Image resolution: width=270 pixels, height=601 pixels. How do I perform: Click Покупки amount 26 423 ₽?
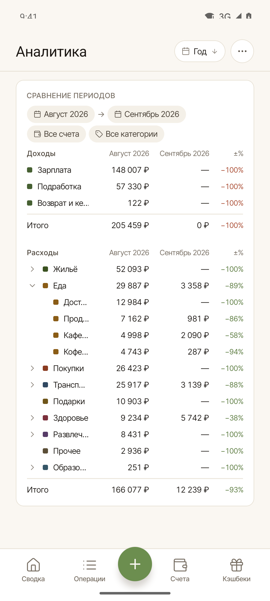coord(132,368)
